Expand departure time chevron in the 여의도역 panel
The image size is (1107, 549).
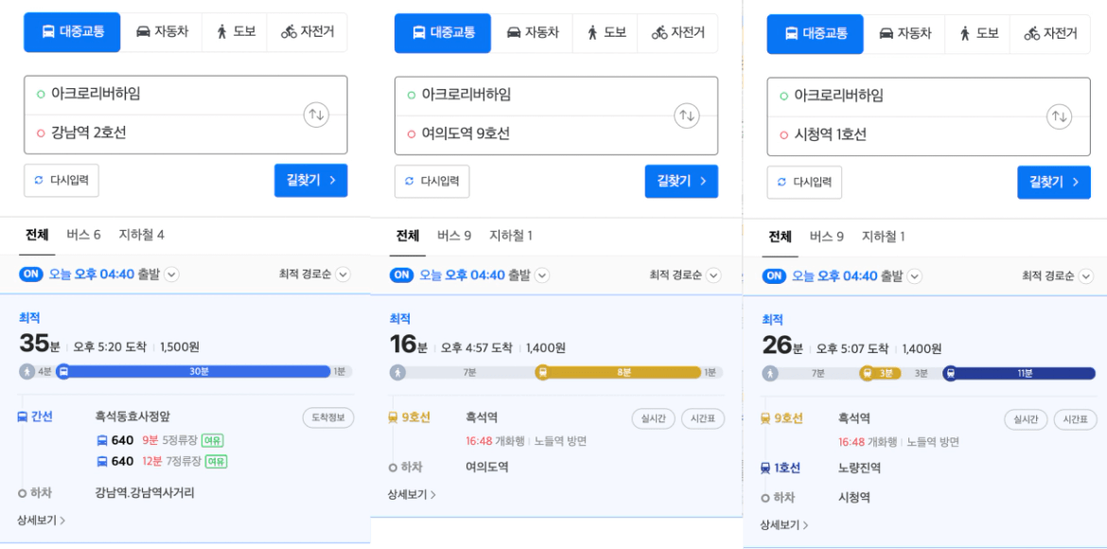pyautogui.click(x=541, y=274)
